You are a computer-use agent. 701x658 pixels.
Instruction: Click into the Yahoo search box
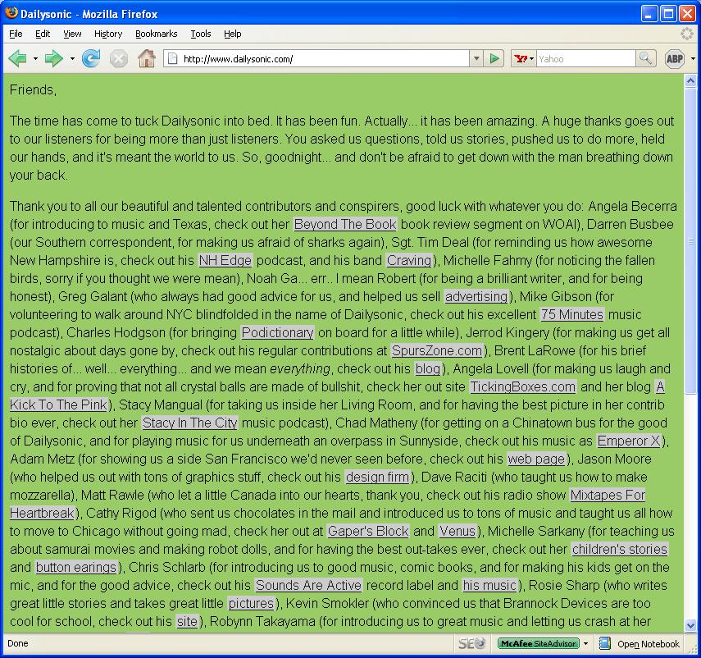click(x=585, y=58)
